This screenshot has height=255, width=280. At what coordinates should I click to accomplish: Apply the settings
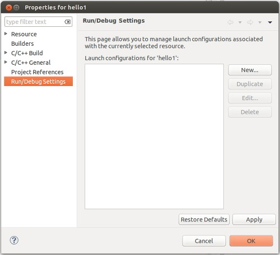click(254, 219)
